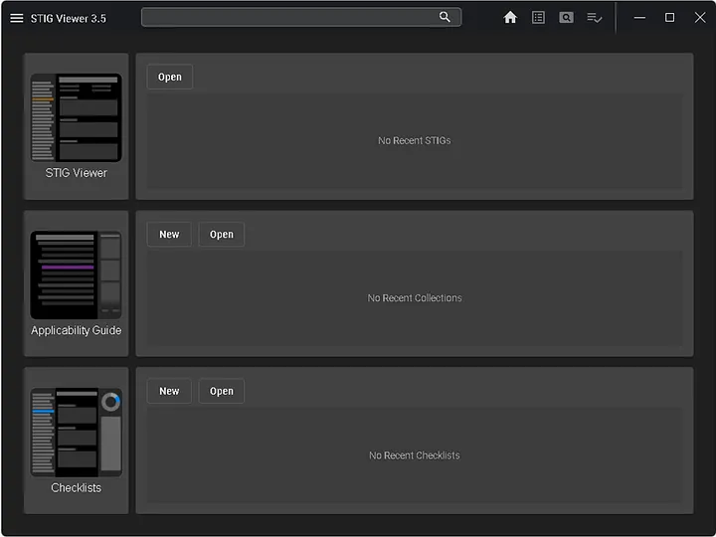Viewport: 716px width, 537px height.
Task: Open a STIG using the top Open button
Action: (x=170, y=77)
